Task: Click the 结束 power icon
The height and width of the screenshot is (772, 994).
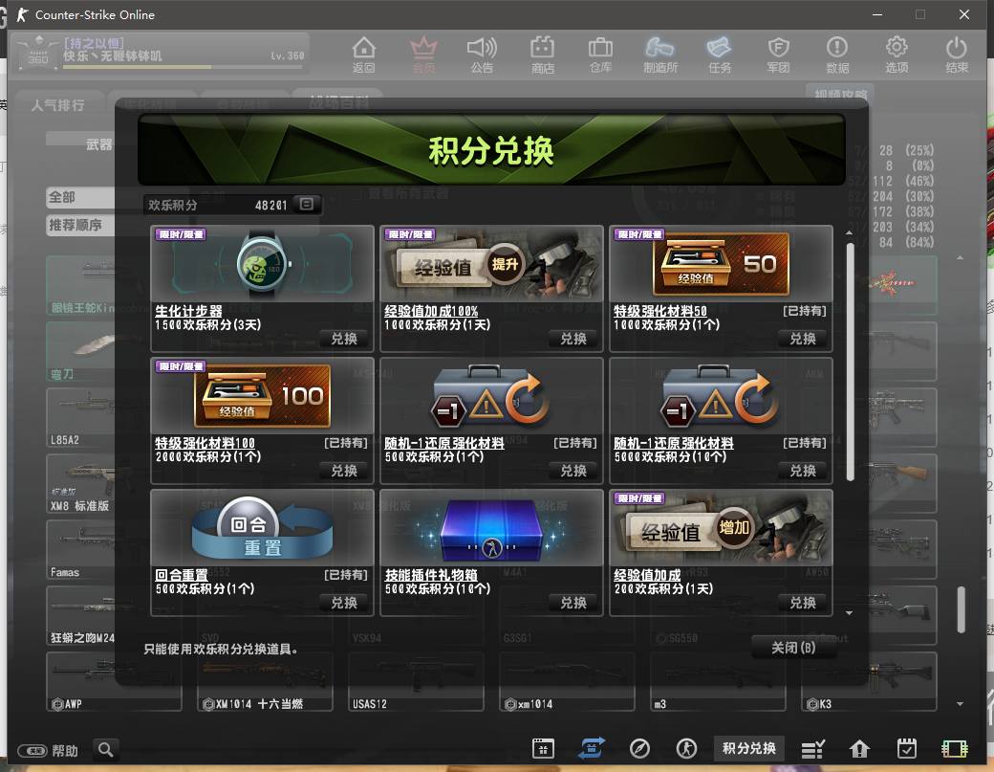Action: click(x=956, y=55)
